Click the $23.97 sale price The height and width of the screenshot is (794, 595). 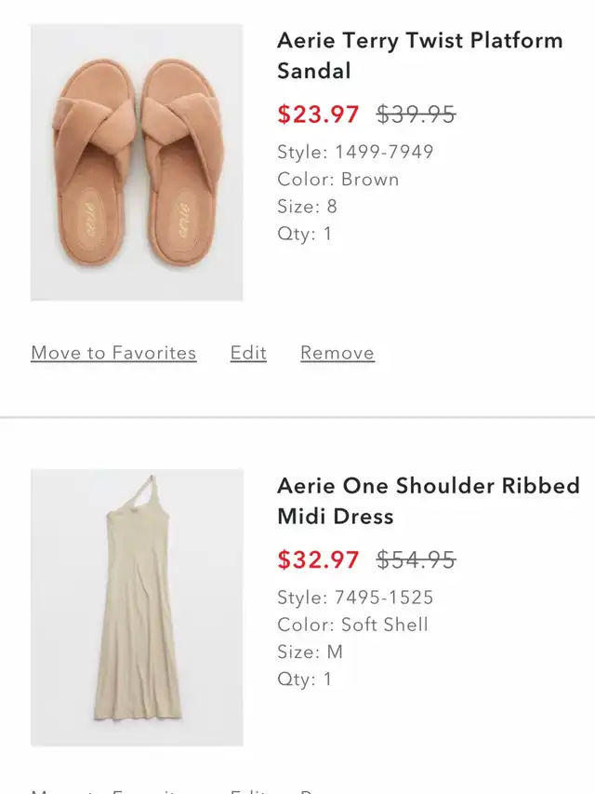click(x=318, y=114)
